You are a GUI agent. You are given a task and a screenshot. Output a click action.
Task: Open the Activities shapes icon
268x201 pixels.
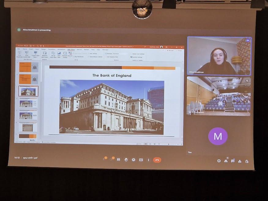[x=240, y=161]
